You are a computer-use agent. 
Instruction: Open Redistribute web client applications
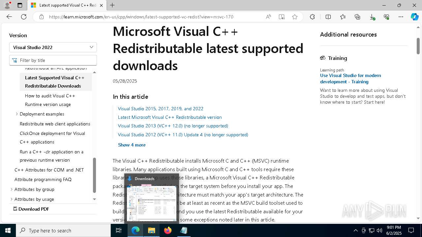tap(55, 124)
